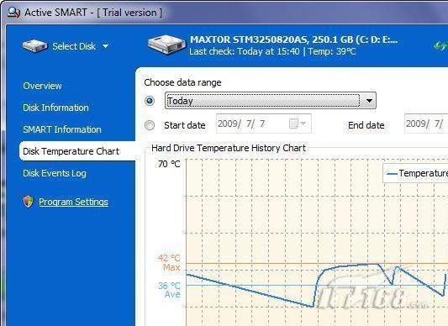Viewport: 448px width, 326px height.
Task: Click the large MAXTOR hard drive icon
Action: point(166,45)
